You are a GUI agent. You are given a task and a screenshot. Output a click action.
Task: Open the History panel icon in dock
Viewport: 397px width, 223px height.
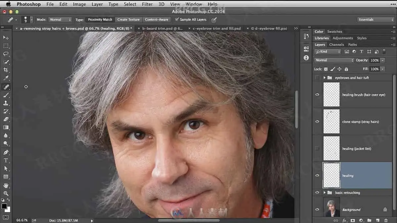coord(306,36)
